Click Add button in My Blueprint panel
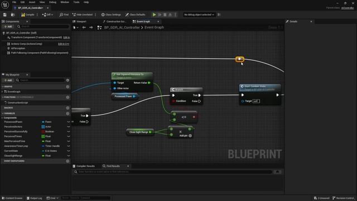 pos(8,80)
